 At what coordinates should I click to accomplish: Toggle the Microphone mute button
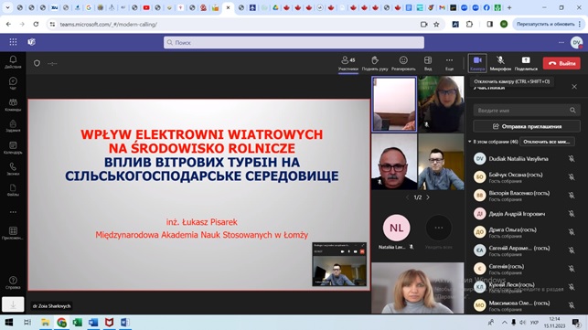pos(500,63)
